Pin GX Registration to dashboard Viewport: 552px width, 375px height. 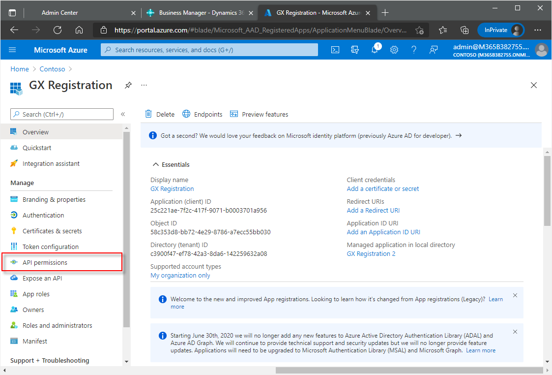point(128,85)
